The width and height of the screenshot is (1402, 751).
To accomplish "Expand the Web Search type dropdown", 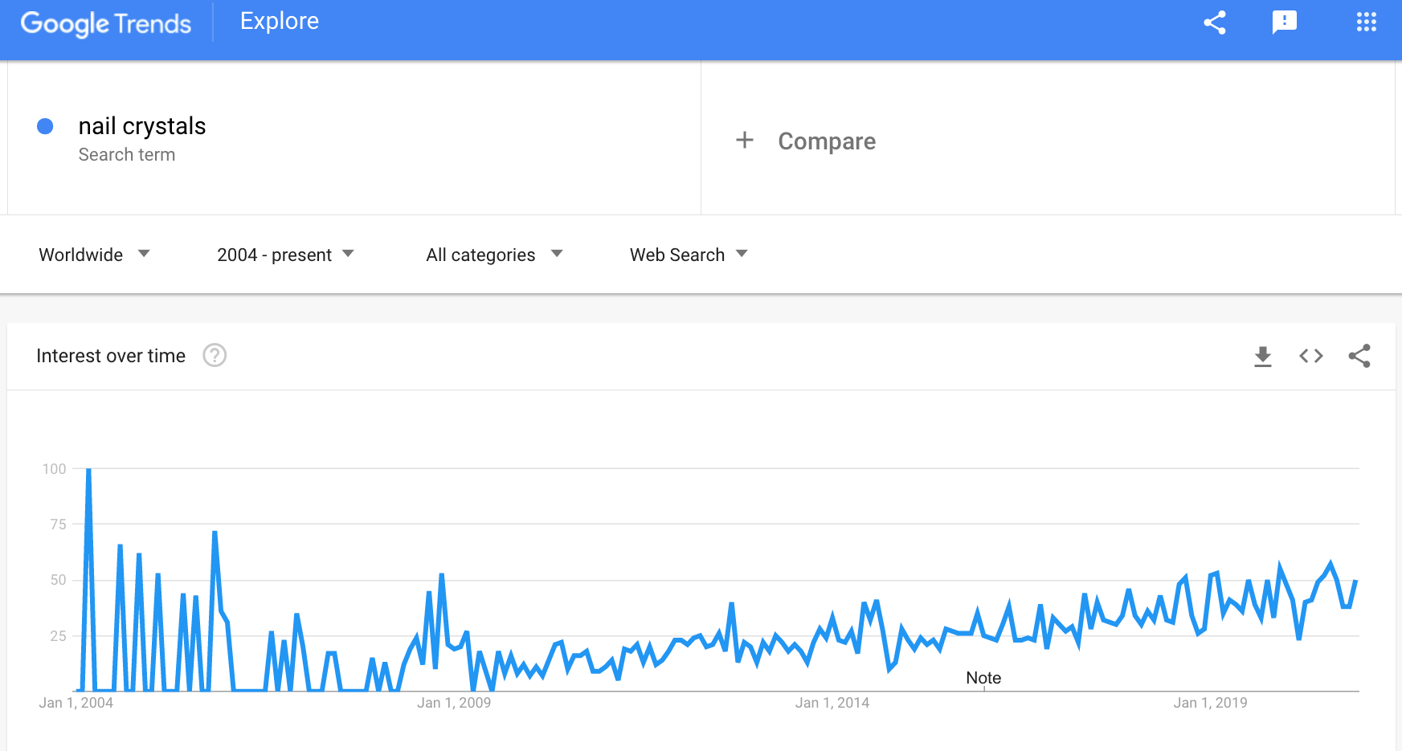I will pos(689,255).
